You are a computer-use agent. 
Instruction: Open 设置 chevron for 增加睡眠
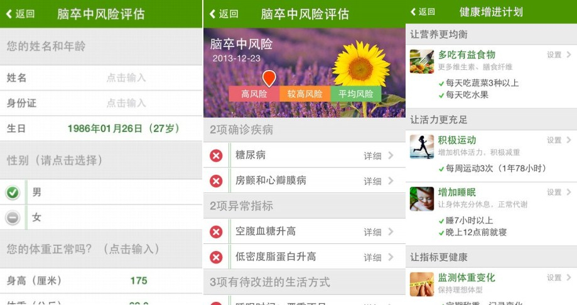569,192
